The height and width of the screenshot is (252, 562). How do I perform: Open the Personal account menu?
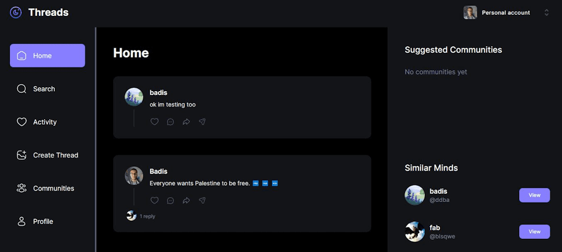506,13
